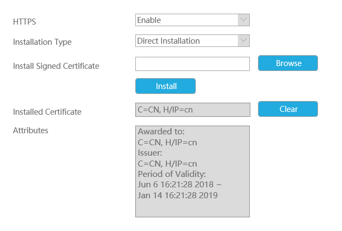This screenshot has height=231, width=342.
Task: Click the 'Issuer:' line in Attributes
Action: coord(150,153)
